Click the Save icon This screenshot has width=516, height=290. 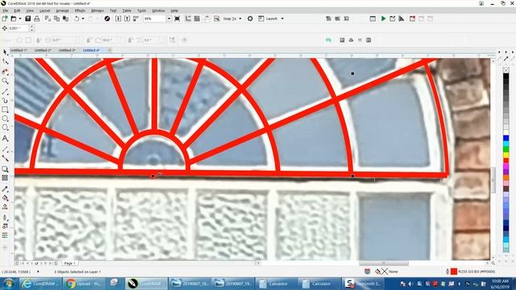click(28, 19)
